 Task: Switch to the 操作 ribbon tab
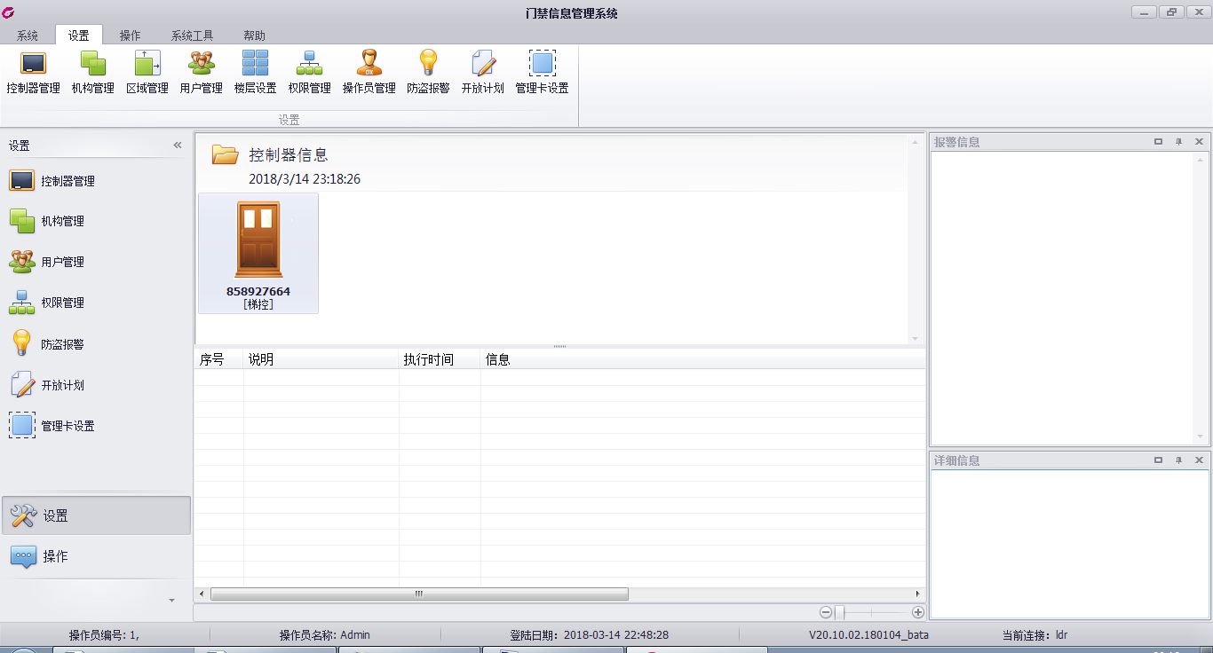point(130,35)
